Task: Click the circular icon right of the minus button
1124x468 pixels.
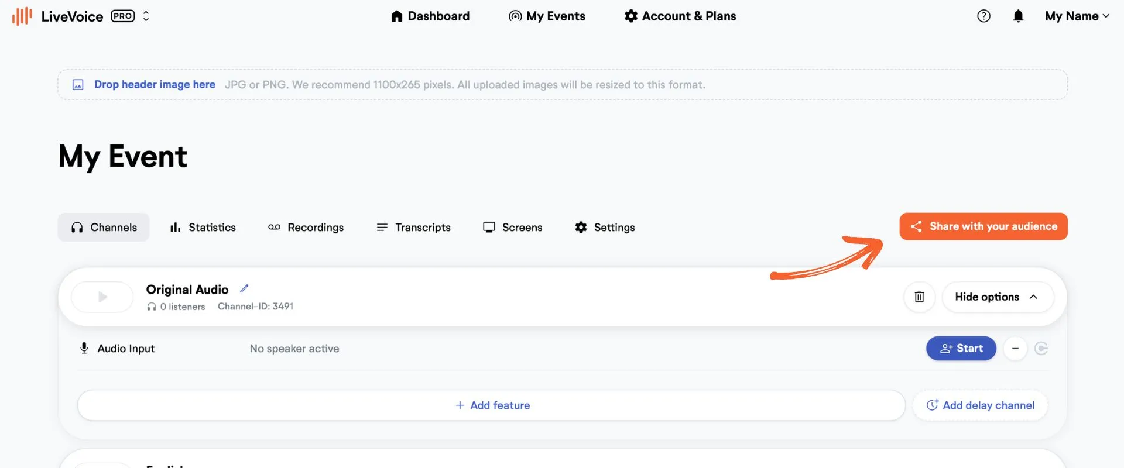Action: pos(1041,349)
